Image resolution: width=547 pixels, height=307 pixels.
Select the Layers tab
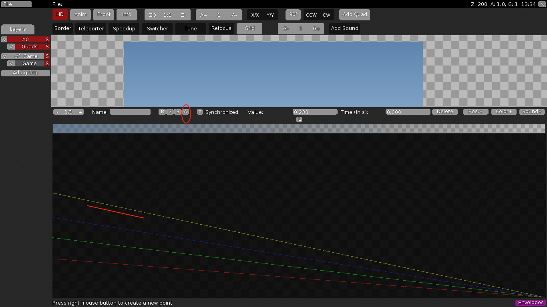pyautogui.click(x=18, y=29)
